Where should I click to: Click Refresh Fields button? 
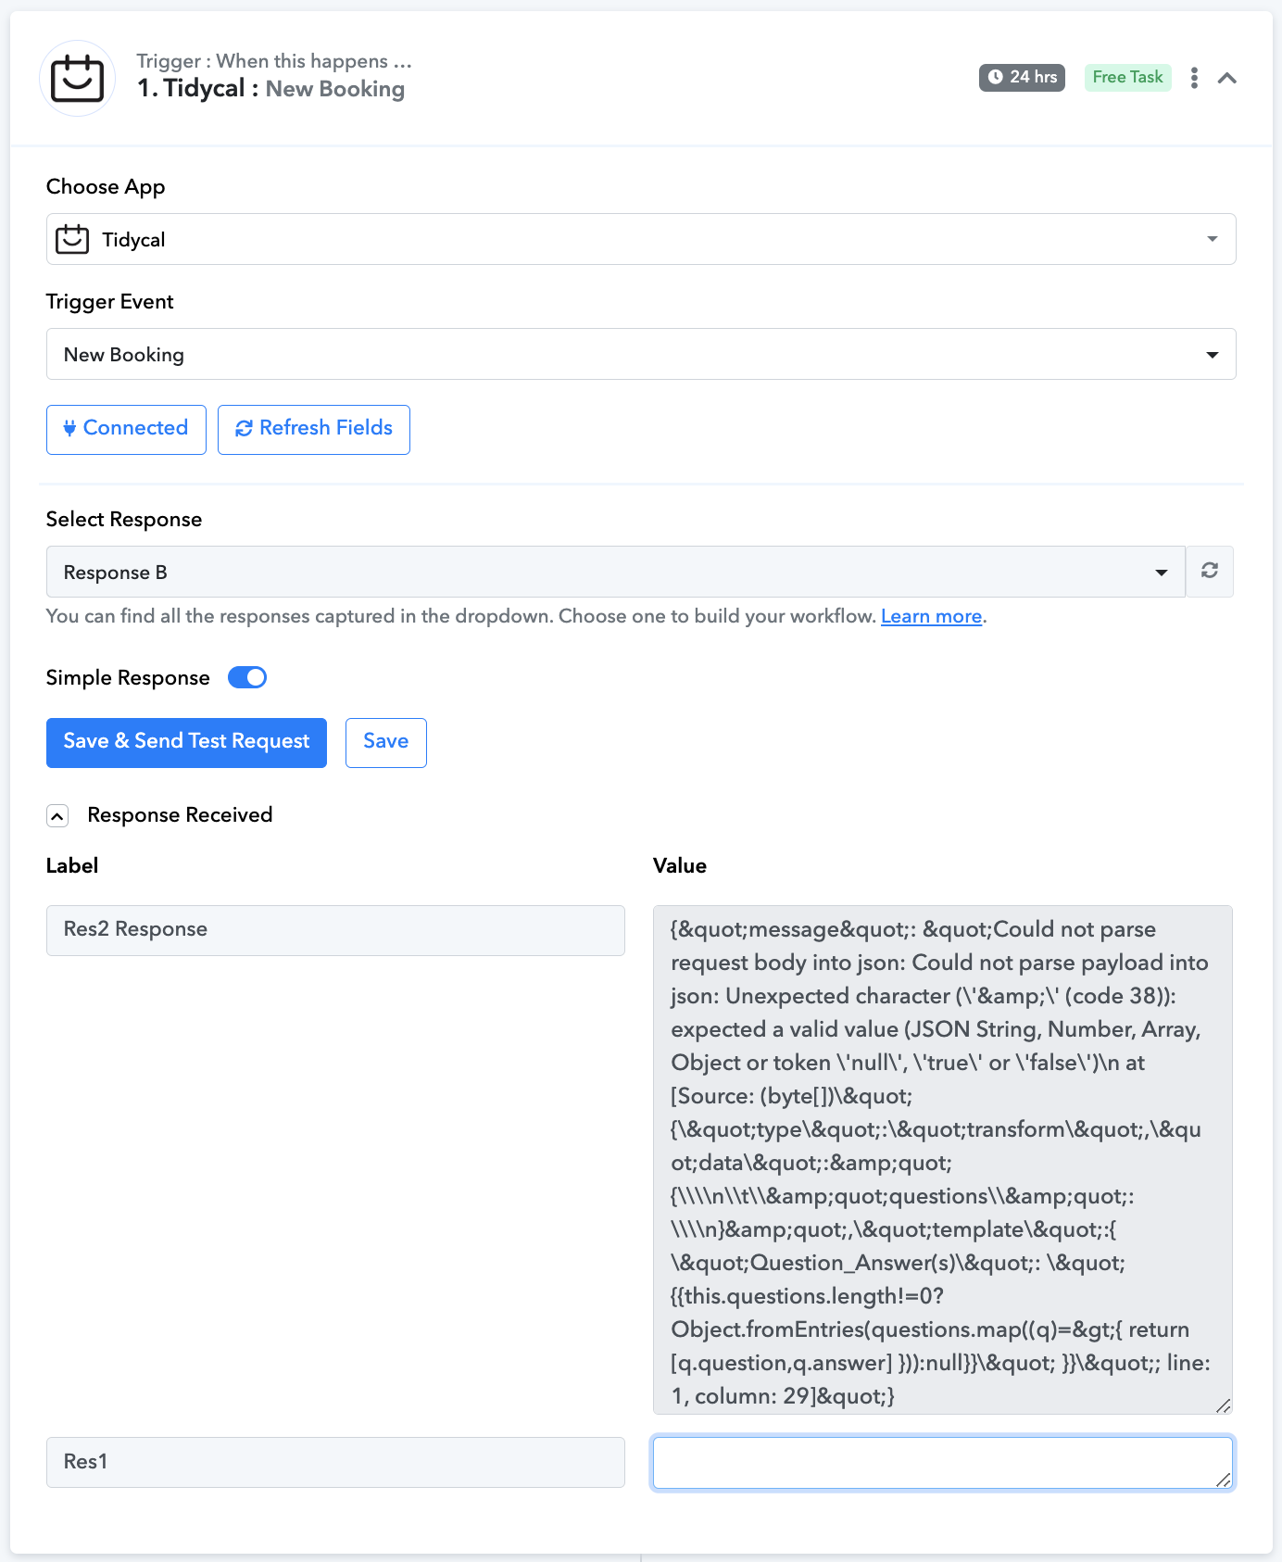314,429
